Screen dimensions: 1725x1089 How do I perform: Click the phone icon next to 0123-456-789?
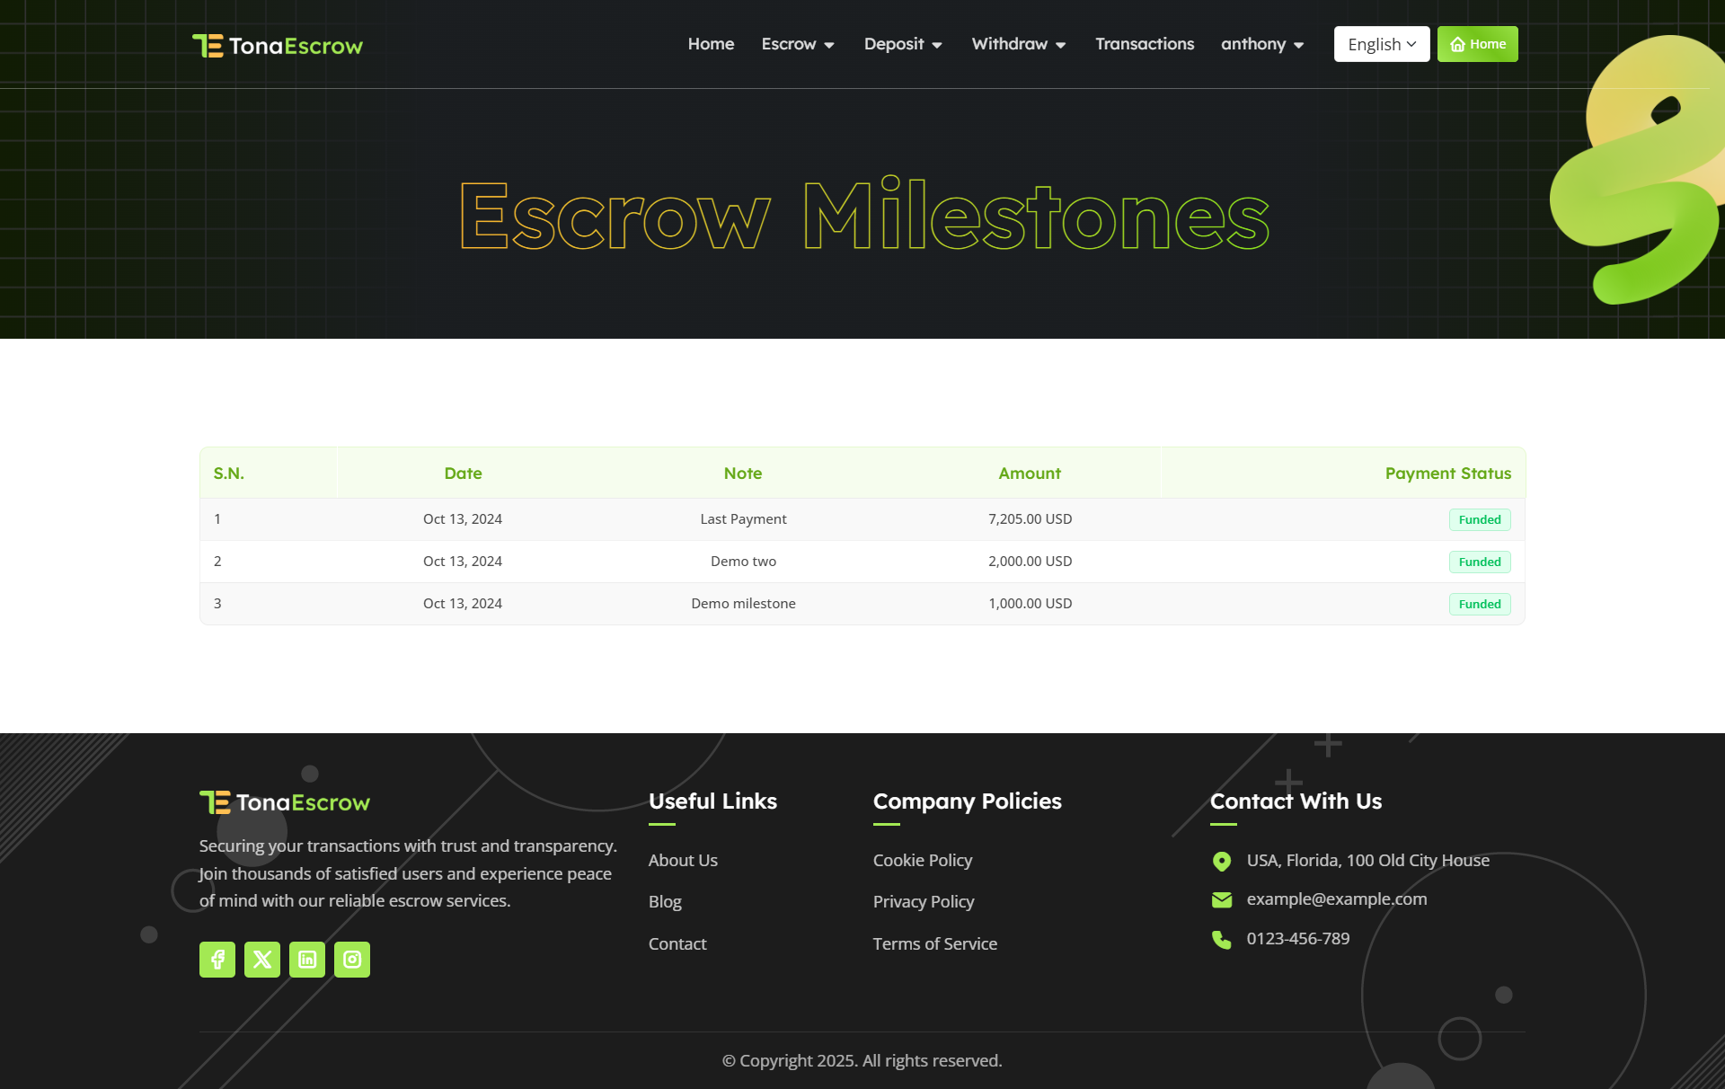[x=1221, y=939]
